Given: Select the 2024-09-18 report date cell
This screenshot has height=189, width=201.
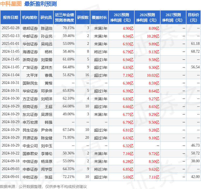Looking at the screenshot, I should (x=11, y=161).
